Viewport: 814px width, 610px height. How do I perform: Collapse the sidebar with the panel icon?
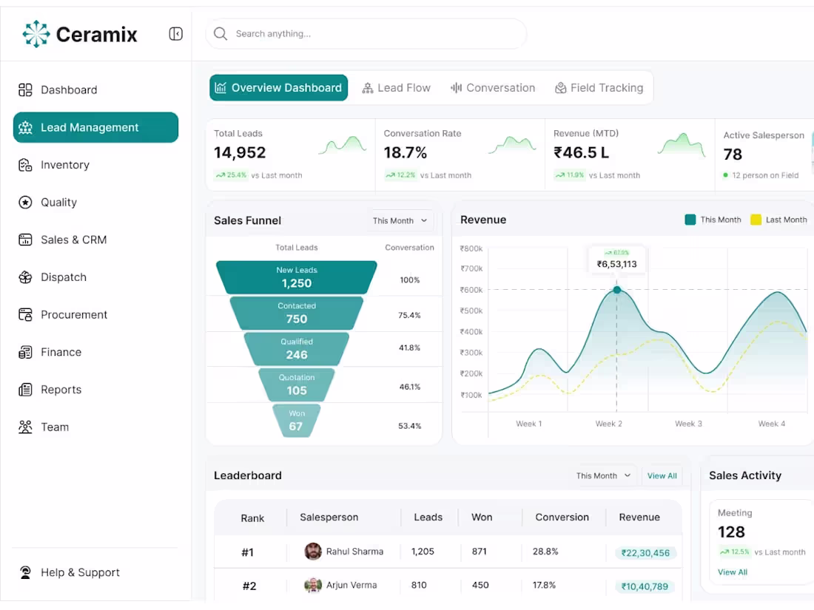175,34
